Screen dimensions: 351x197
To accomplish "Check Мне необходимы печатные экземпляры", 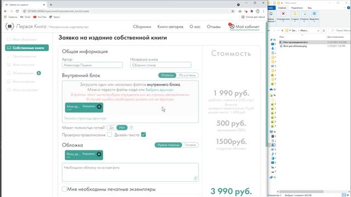I will [64, 189].
